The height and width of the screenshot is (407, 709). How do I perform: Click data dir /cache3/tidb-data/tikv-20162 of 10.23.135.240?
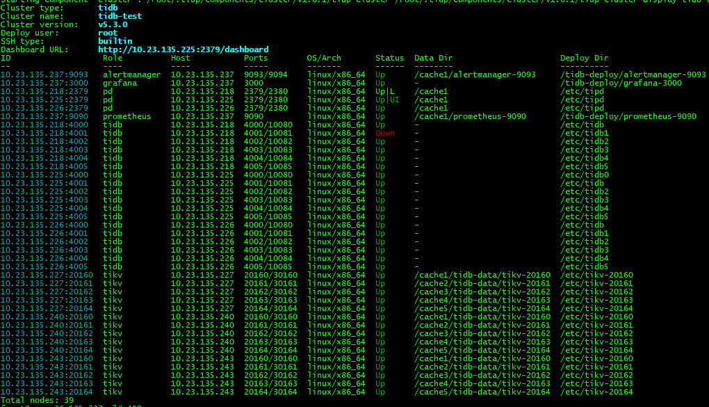482,333
